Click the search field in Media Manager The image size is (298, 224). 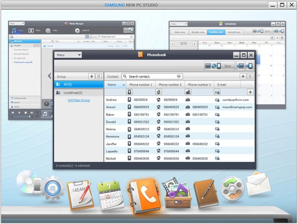[x=116, y=37]
